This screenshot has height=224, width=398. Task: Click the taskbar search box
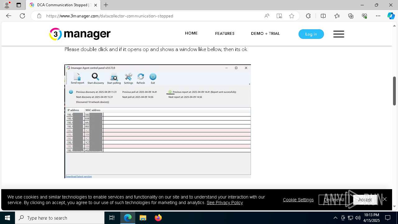(x=60, y=218)
